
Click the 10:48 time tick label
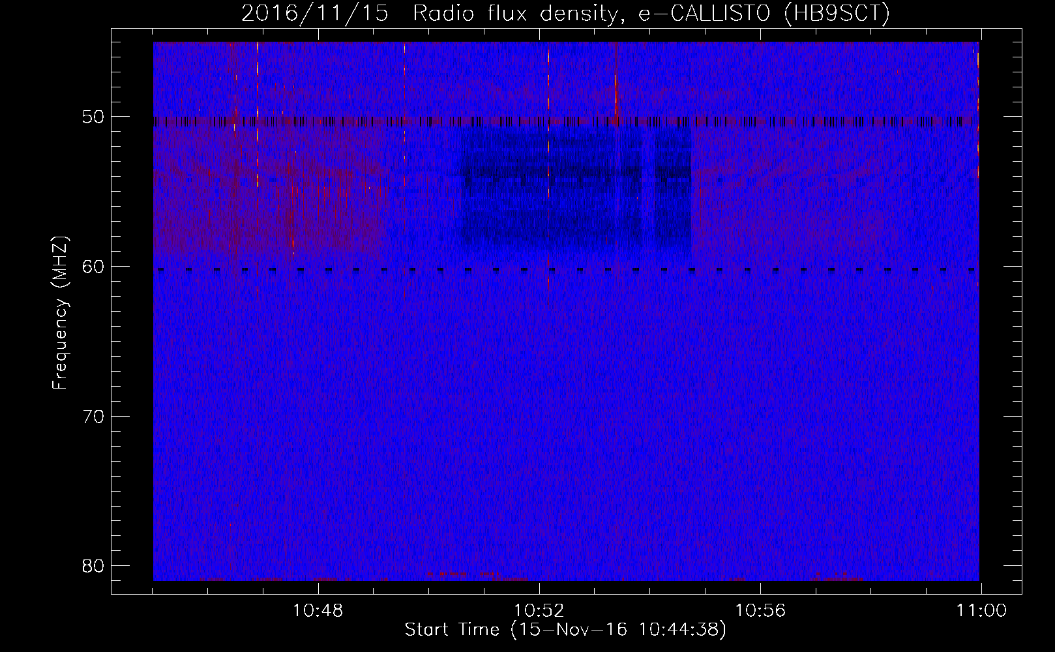[318, 611]
